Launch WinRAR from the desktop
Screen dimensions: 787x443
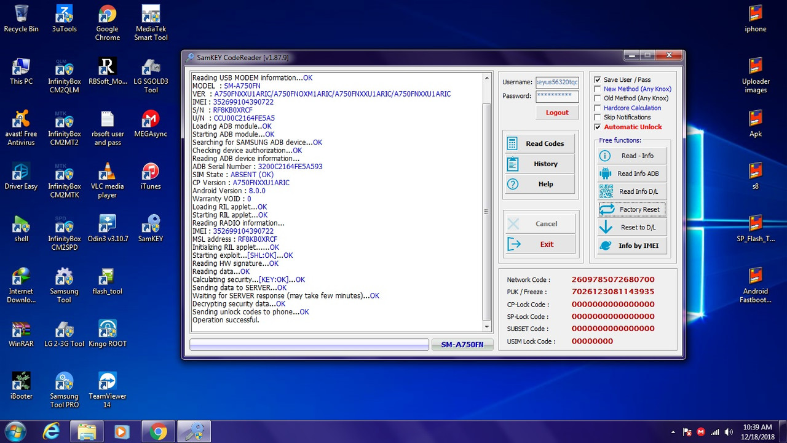tap(21, 333)
